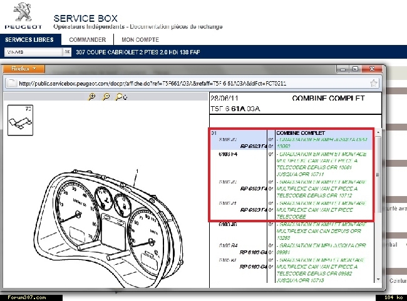This screenshot has width=407, height=301.
Task: Click part reference 6103 F4
Action: tap(228, 154)
